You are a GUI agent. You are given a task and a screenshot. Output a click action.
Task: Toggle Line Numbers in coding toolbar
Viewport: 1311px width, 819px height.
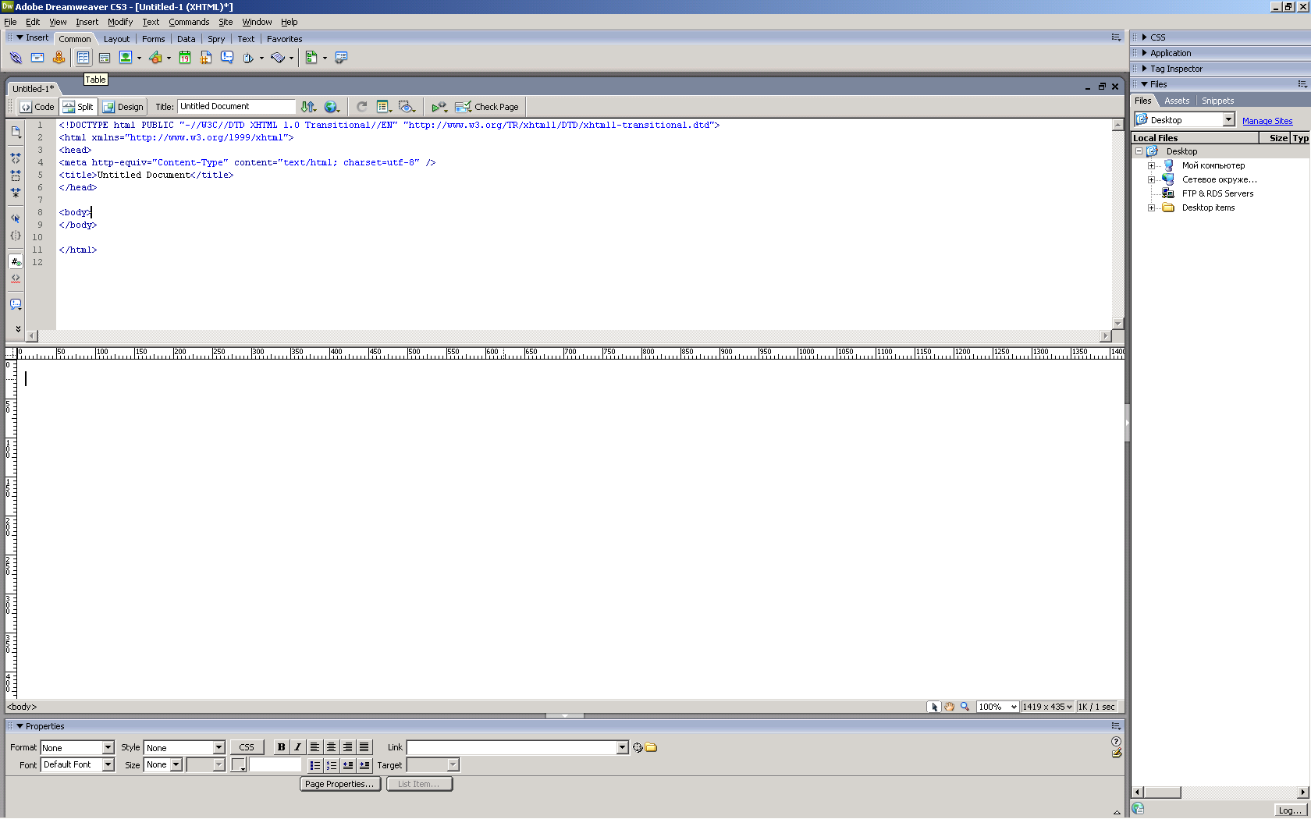point(16,261)
